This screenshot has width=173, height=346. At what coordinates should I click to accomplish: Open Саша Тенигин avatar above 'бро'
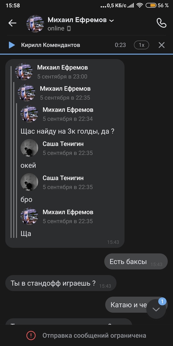pyautogui.click(x=29, y=182)
